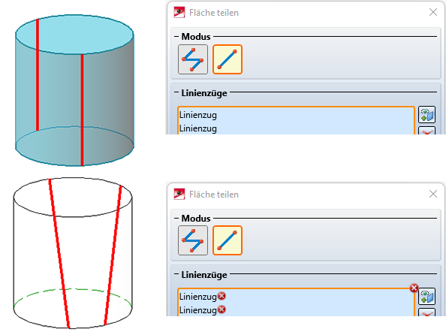Click error icon beside second Linienzug entry
Viewport: 446px width, 332px height.
click(221, 309)
